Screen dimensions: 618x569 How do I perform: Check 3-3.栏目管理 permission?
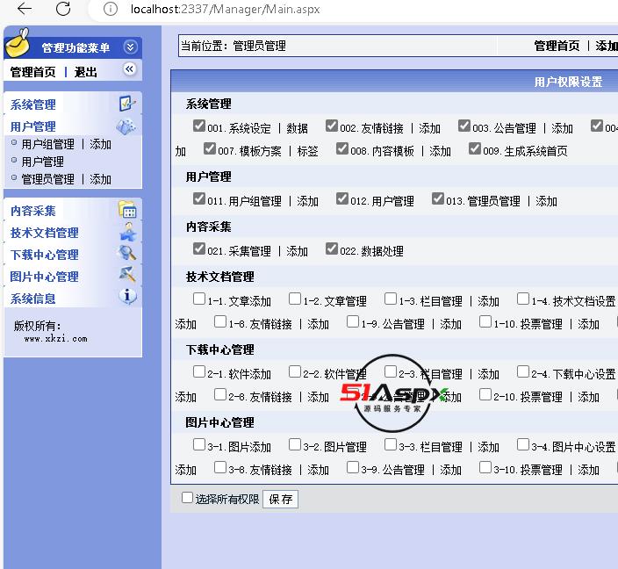click(391, 444)
